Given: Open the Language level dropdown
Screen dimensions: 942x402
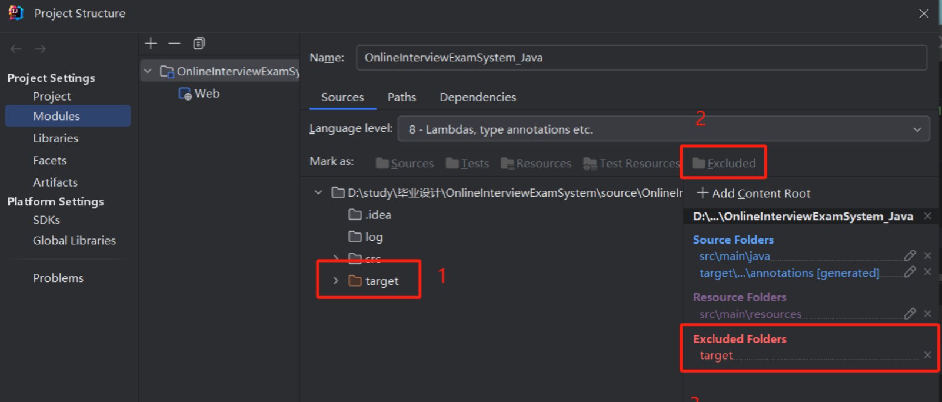Looking at the screenshot, I should [664, 129].
